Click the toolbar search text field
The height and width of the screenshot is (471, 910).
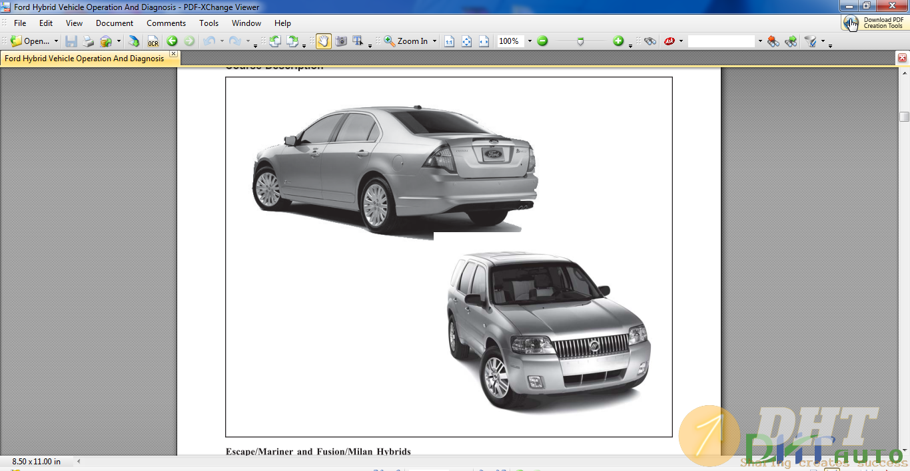click(x=721, y=41)
